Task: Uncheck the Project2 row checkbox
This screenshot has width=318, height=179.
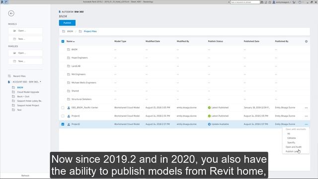Action: click(x=63, y=124)
